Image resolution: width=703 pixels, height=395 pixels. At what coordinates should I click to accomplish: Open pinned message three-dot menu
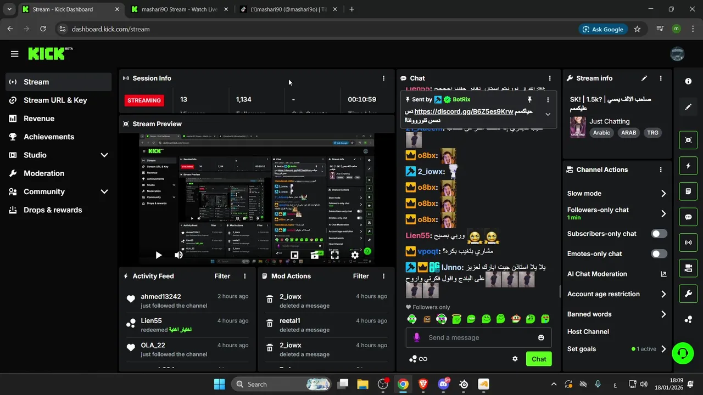click(548, 99)
